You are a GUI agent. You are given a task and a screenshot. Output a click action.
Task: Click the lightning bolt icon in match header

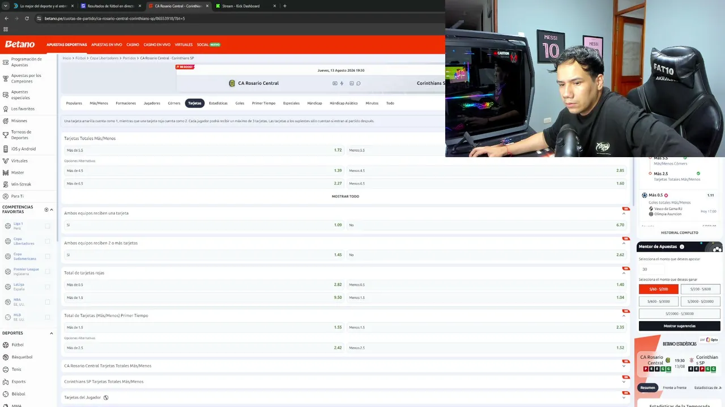342,84
